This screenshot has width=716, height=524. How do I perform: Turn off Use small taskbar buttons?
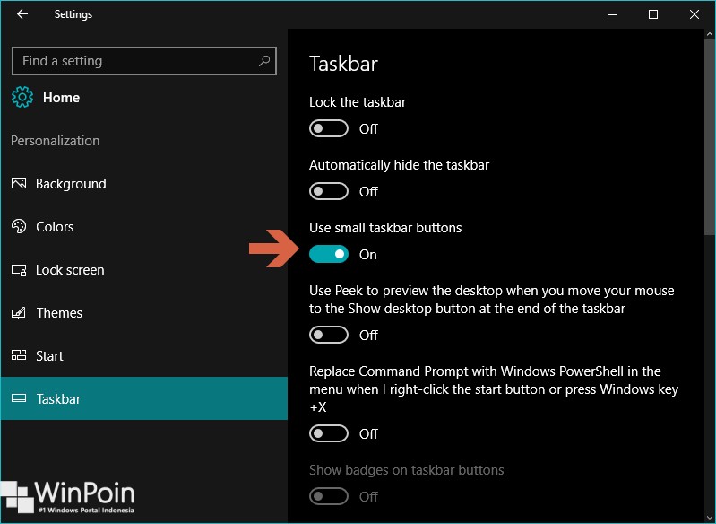tap(329, 254)
